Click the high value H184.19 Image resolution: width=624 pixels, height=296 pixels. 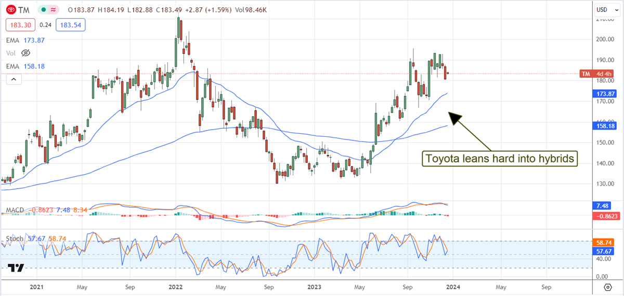coord(110,11)
